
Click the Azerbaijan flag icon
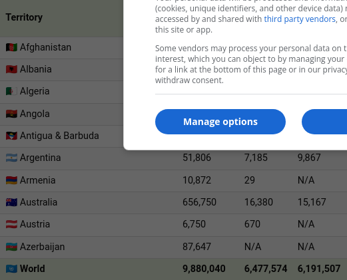coord(11,247)
